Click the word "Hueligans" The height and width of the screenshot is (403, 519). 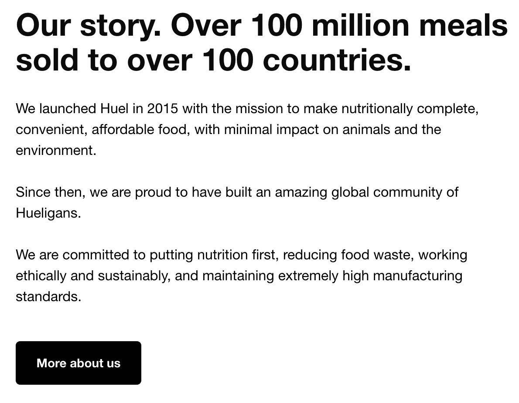pyautogui.click(x=48, y=213)
